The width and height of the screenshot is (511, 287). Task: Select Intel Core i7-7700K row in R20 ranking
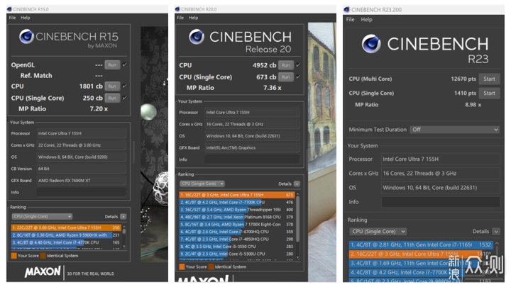click(237, 202)
